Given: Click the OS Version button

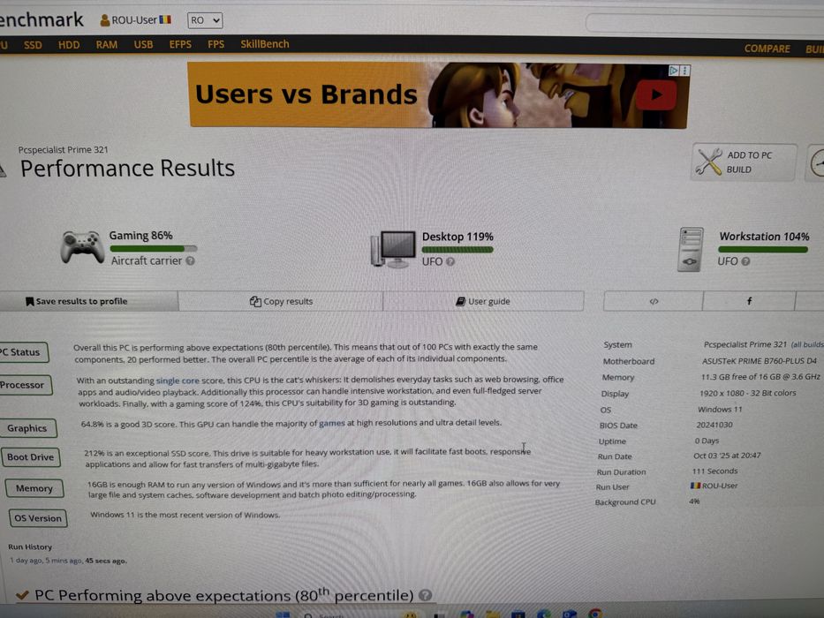Looking at the screenshot, I should pyautogui.click(x=38, y=518).
